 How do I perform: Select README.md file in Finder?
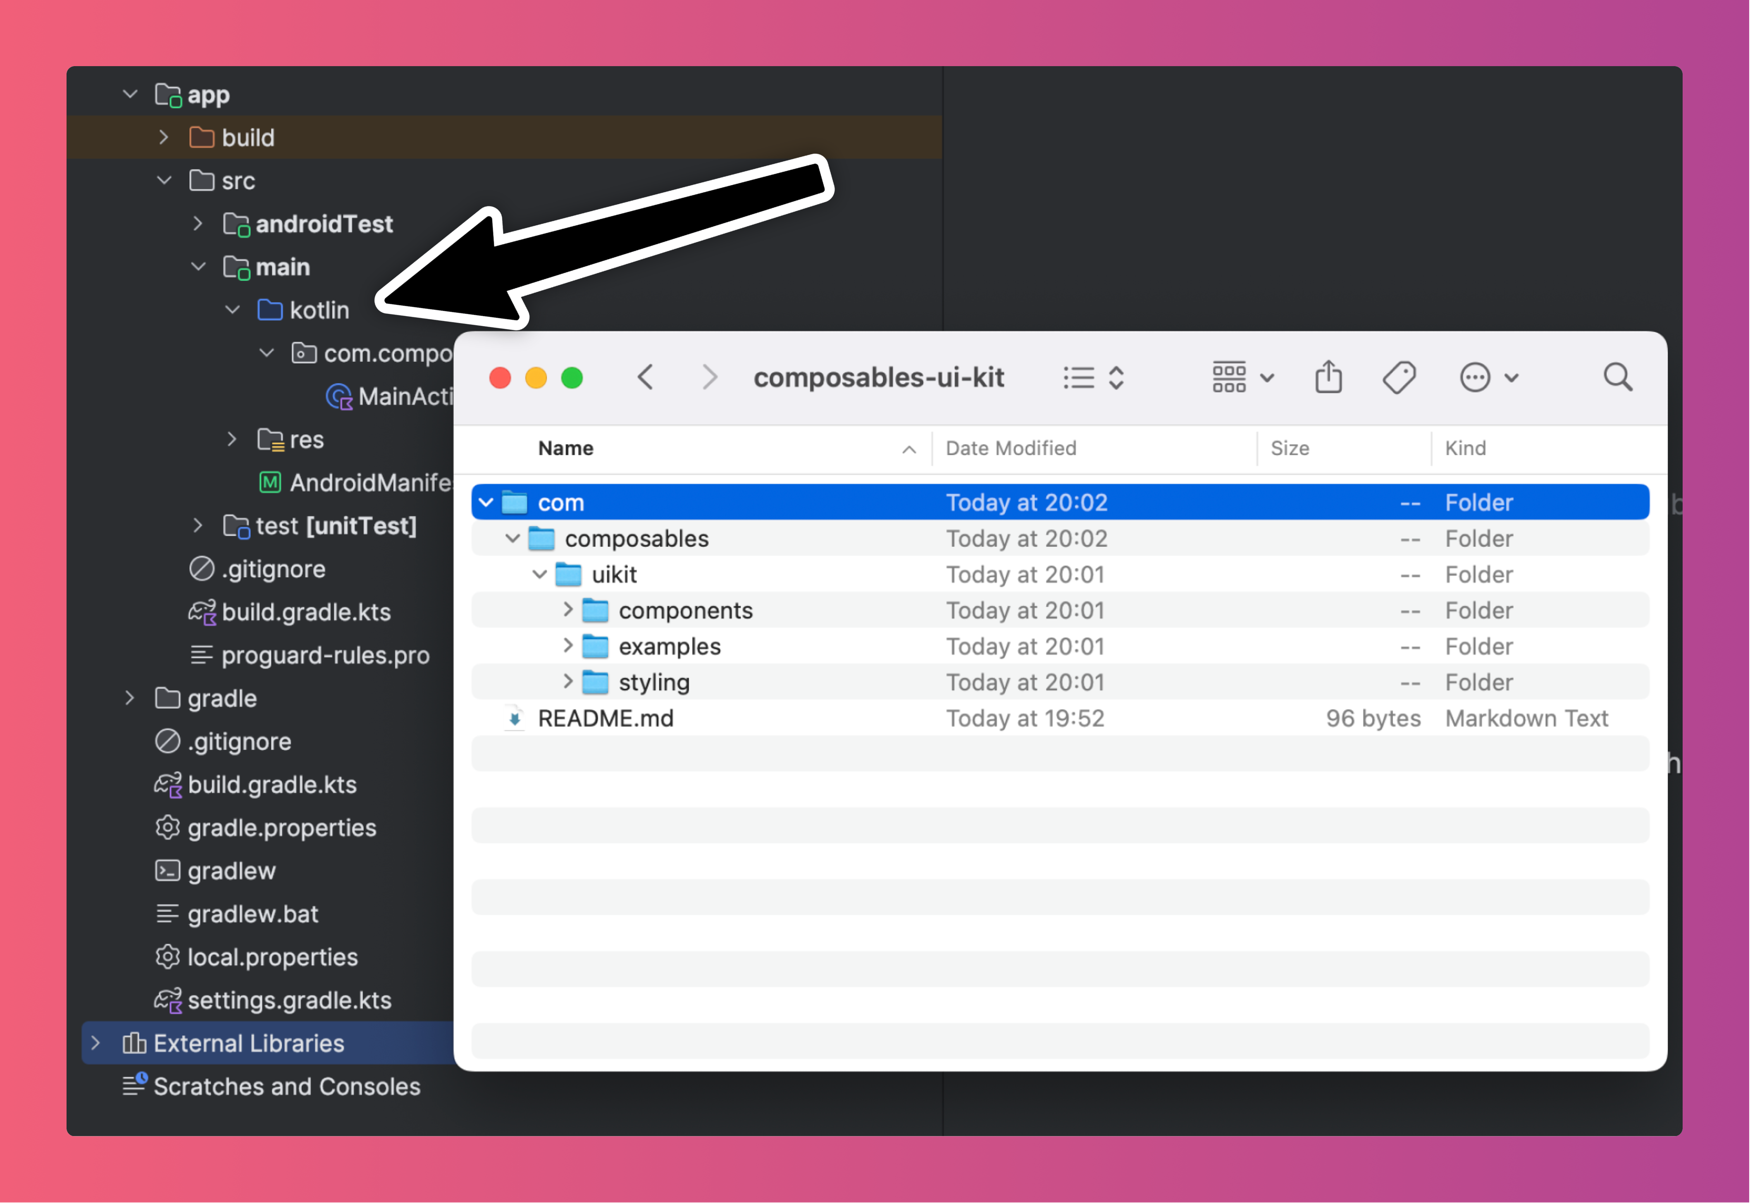coord(605,718)
